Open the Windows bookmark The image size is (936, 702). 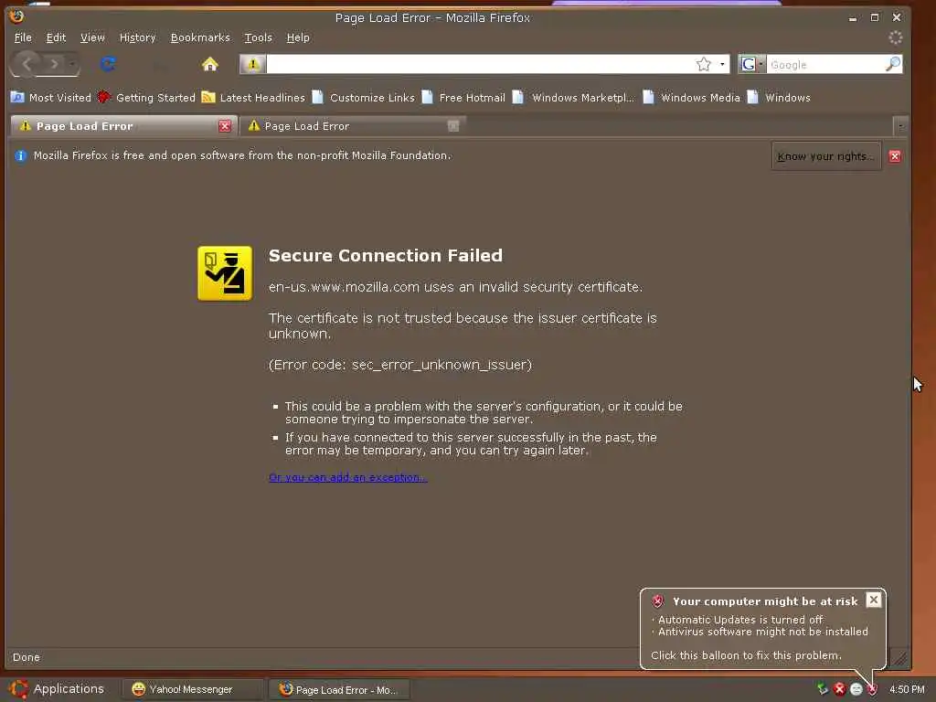[779, 97]
